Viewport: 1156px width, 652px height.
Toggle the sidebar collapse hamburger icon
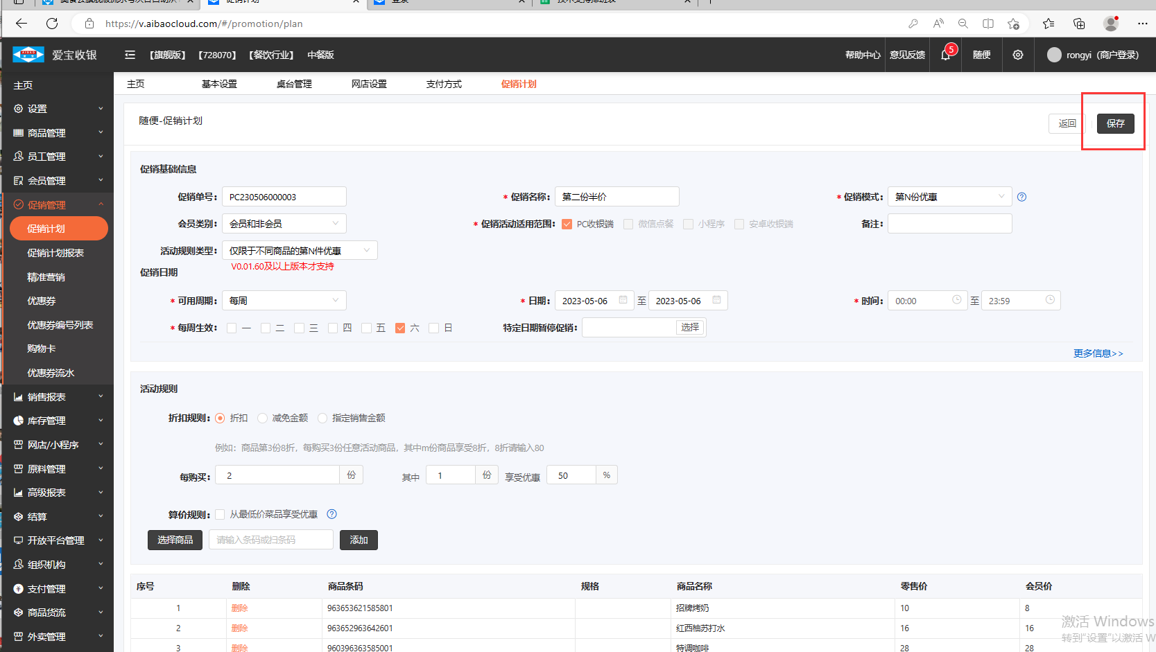130,55
